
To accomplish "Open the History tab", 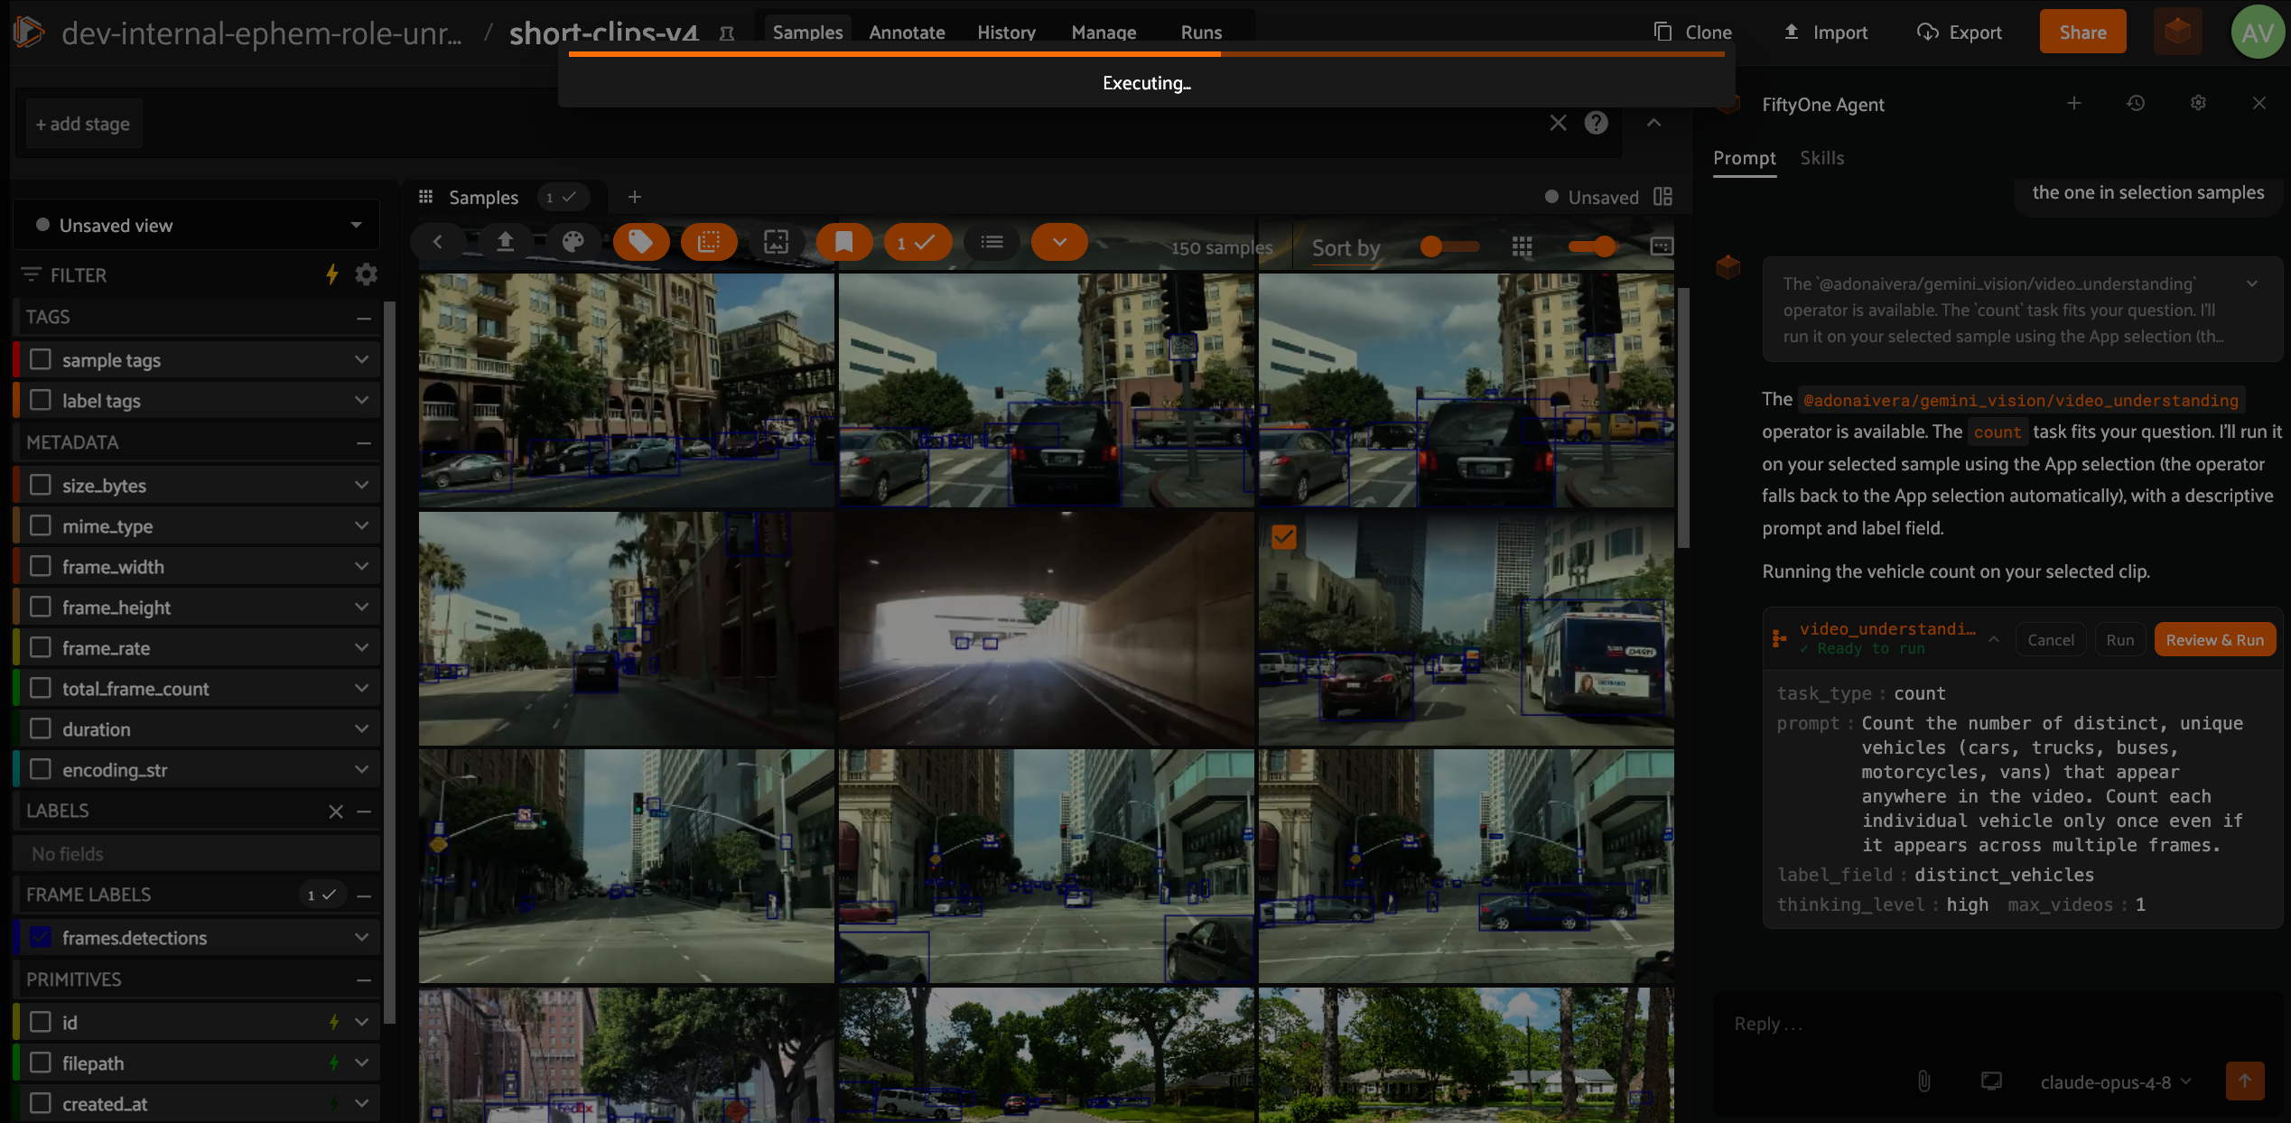I will pyautogui.click(x=1006, y=32).
